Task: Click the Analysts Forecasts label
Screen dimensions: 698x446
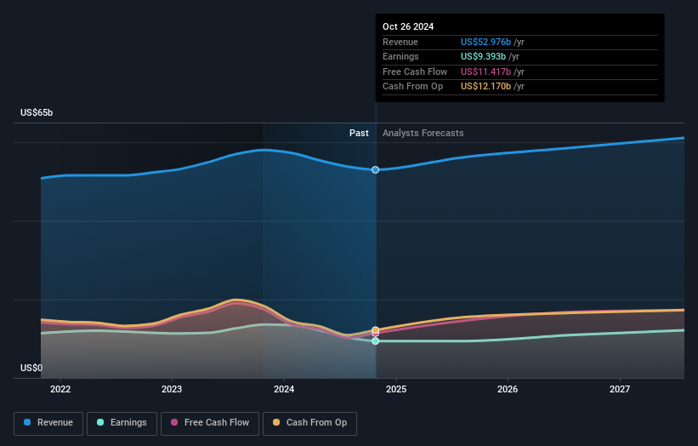Action: (x=423, y=134)
